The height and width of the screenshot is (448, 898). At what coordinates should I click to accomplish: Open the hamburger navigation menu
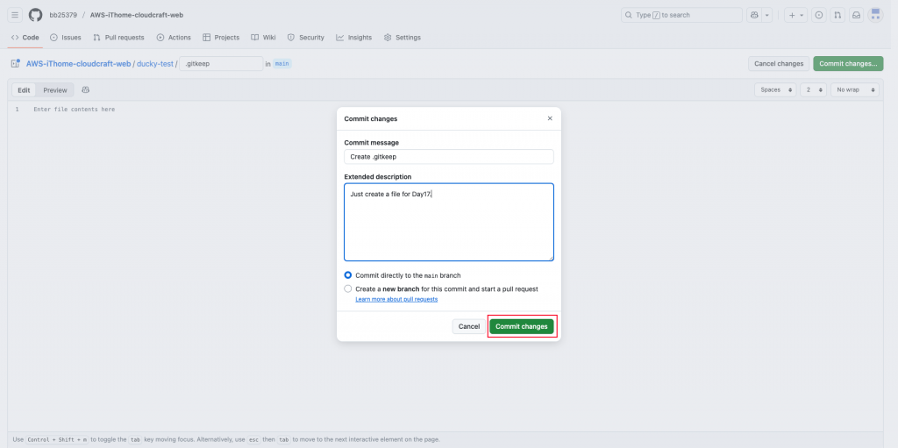coord(16,15)
